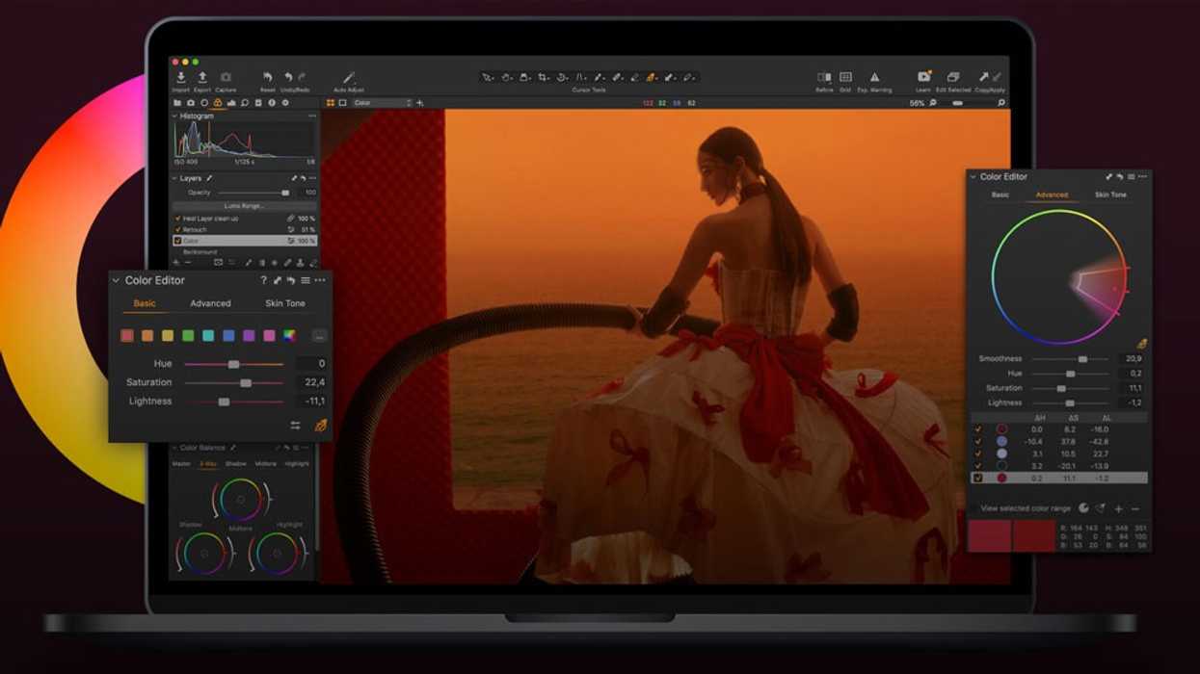The image size is (1200, 674).
Task: Select the highlighted orange color picker cursor tool
Action: [652, 77]
